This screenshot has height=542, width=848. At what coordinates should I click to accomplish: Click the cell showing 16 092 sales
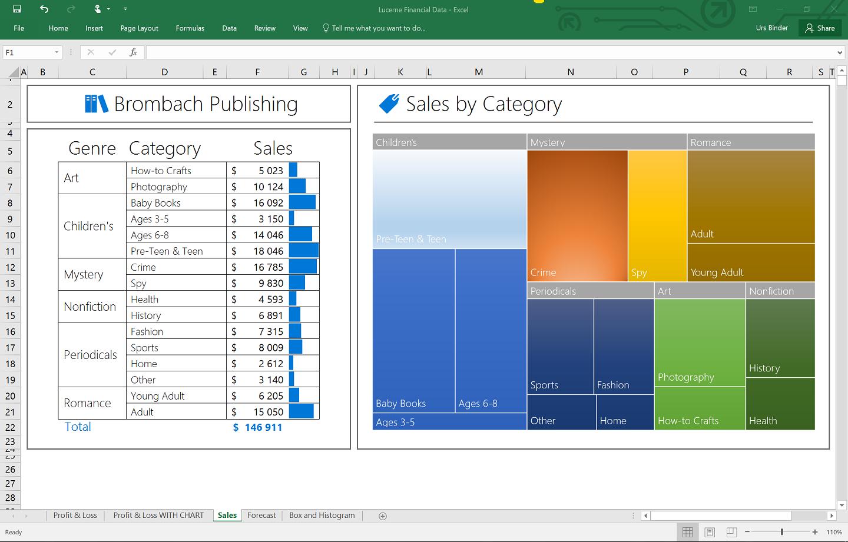[x=257, y=202]
